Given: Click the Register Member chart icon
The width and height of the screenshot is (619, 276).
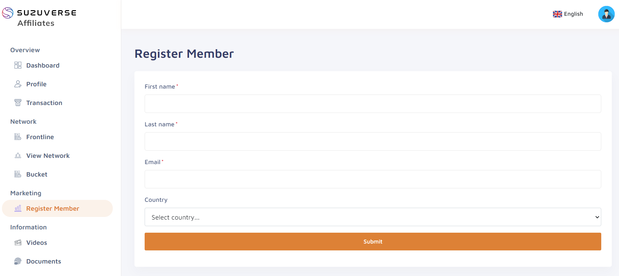Looking at the screenshot, I should (x=18, y=208).
